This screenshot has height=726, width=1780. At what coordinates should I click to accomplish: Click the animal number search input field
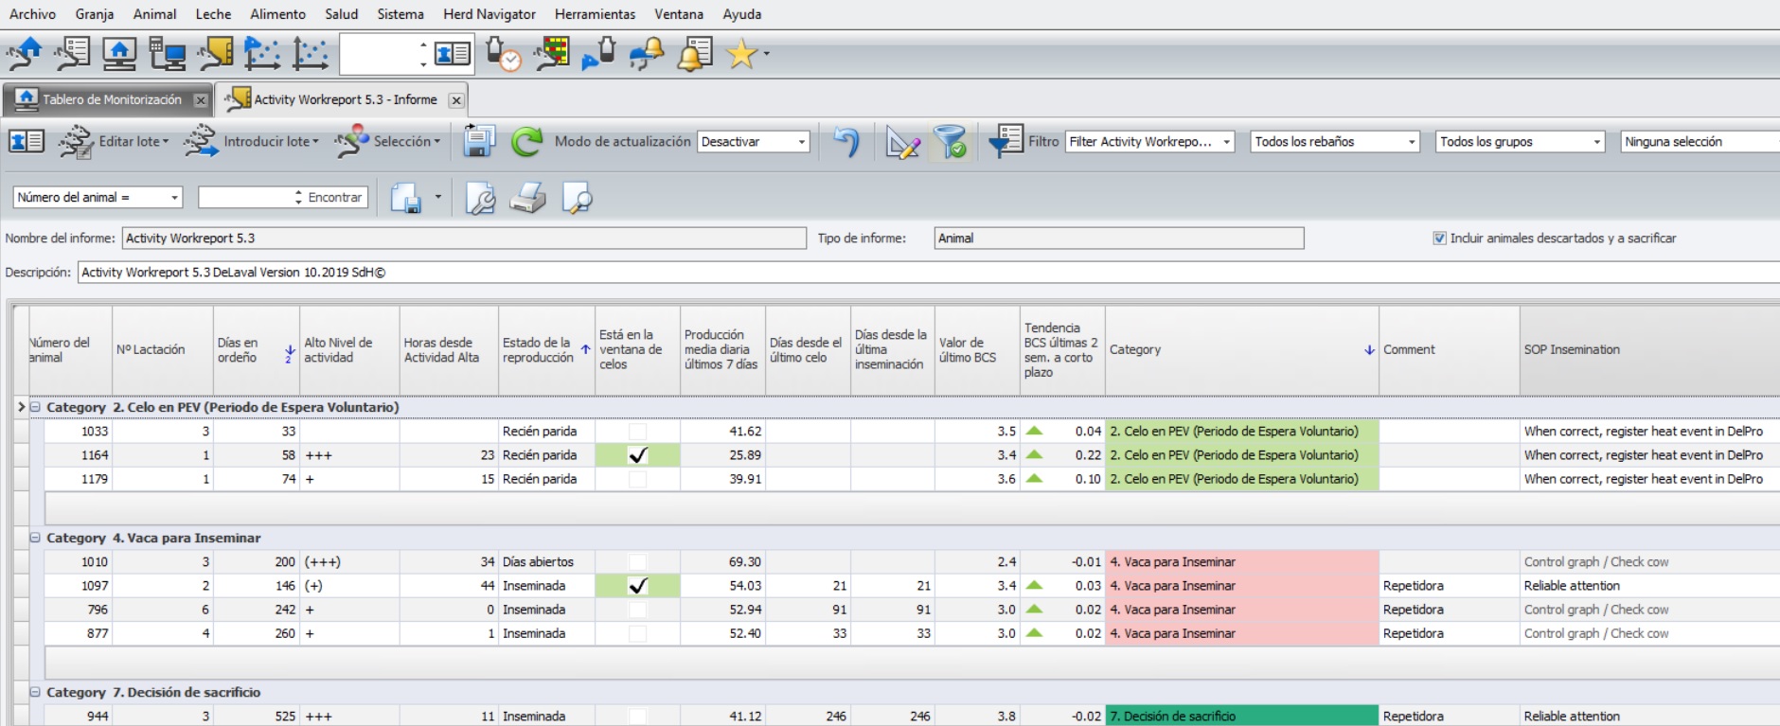coord(246,197)
